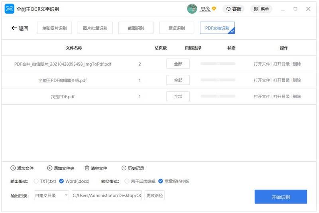Switch to 截图识别 tab

pos(136,28)
